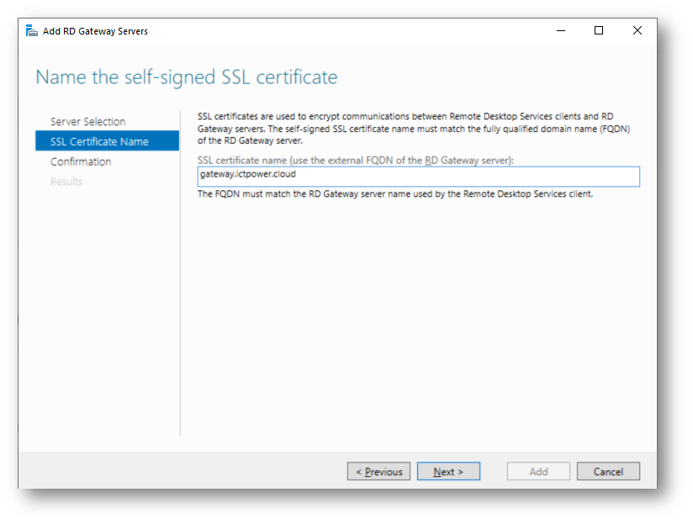Maximize the Add RD Gateway Servers window
693x524 pixels.
tap(599, 31)
